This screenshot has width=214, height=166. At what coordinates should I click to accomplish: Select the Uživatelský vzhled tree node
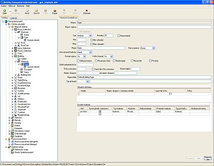point(22,131)
